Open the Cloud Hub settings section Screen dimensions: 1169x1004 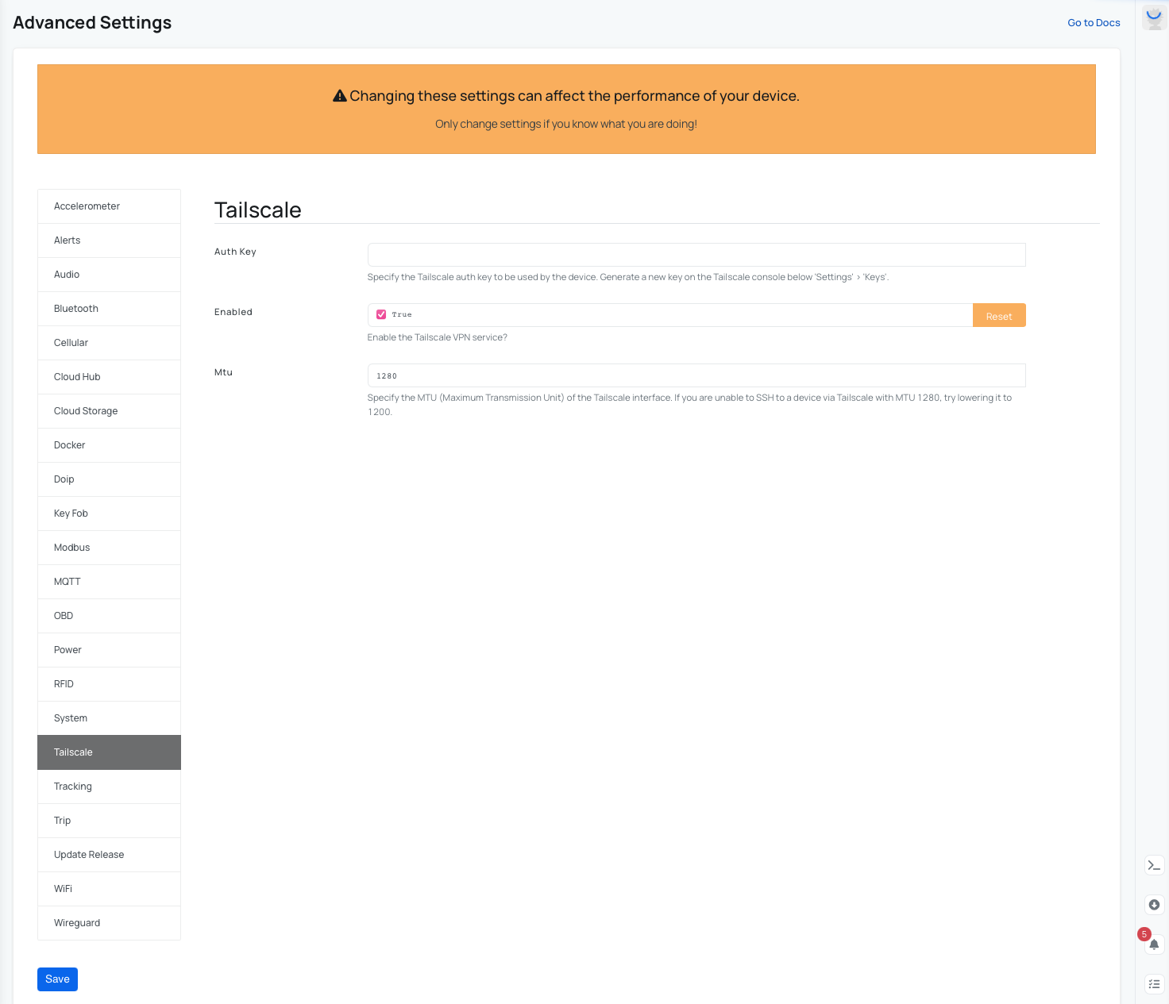(x=109, y=377)
